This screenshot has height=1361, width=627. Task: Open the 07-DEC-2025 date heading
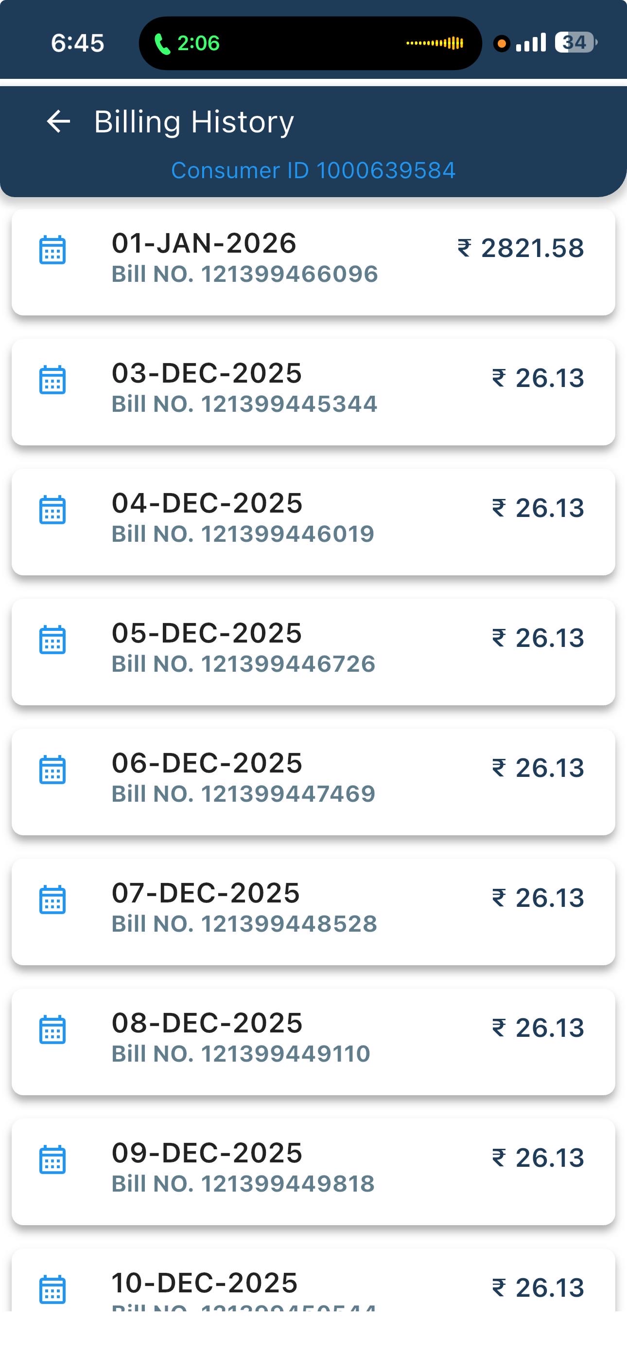pos(205,893)
